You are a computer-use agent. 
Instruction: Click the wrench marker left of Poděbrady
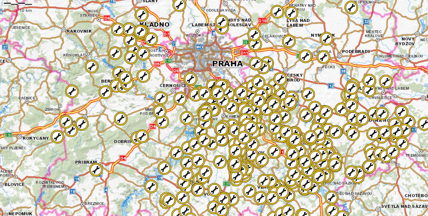click(x=323, y=57)
